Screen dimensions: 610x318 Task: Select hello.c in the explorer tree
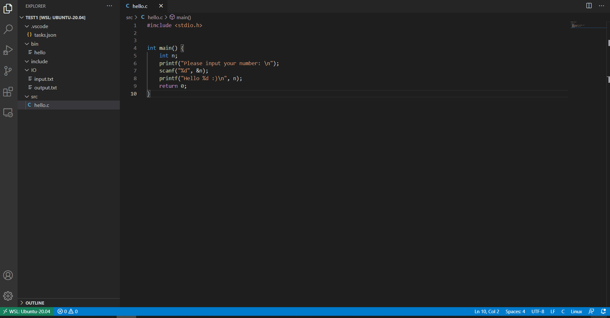coord(69,105)
